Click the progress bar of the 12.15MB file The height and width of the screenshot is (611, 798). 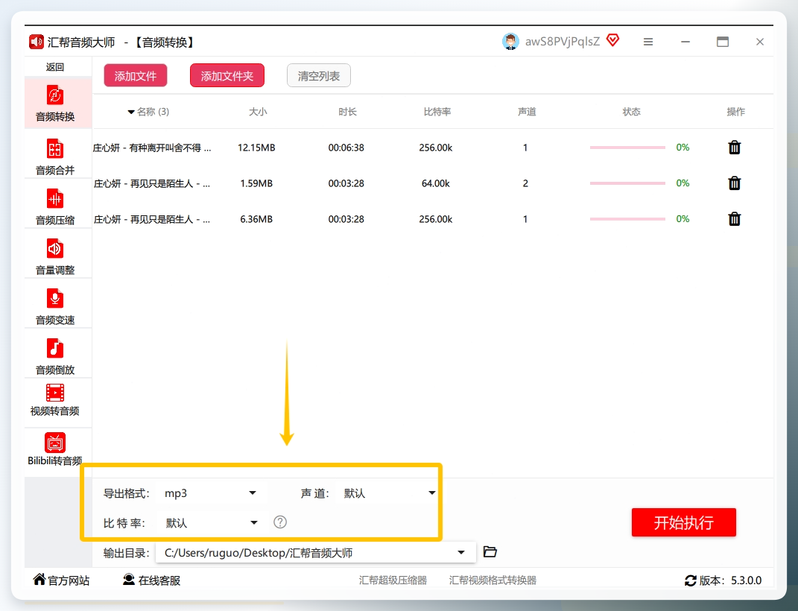coord(627,148)
